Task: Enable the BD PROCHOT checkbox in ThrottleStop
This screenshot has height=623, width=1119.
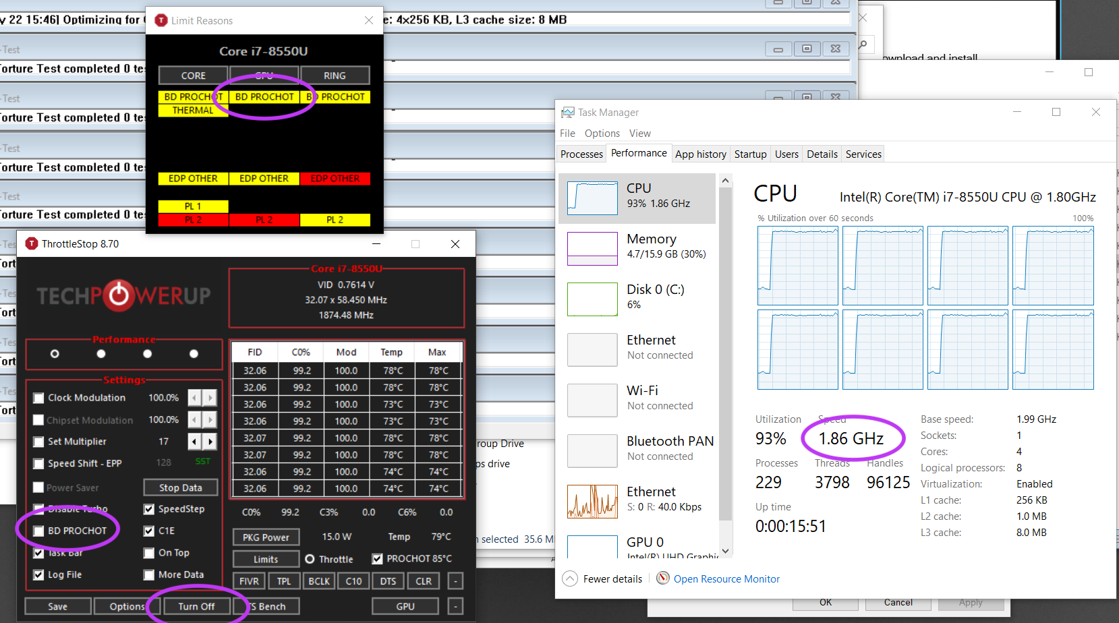Action: tap(38, 531)
